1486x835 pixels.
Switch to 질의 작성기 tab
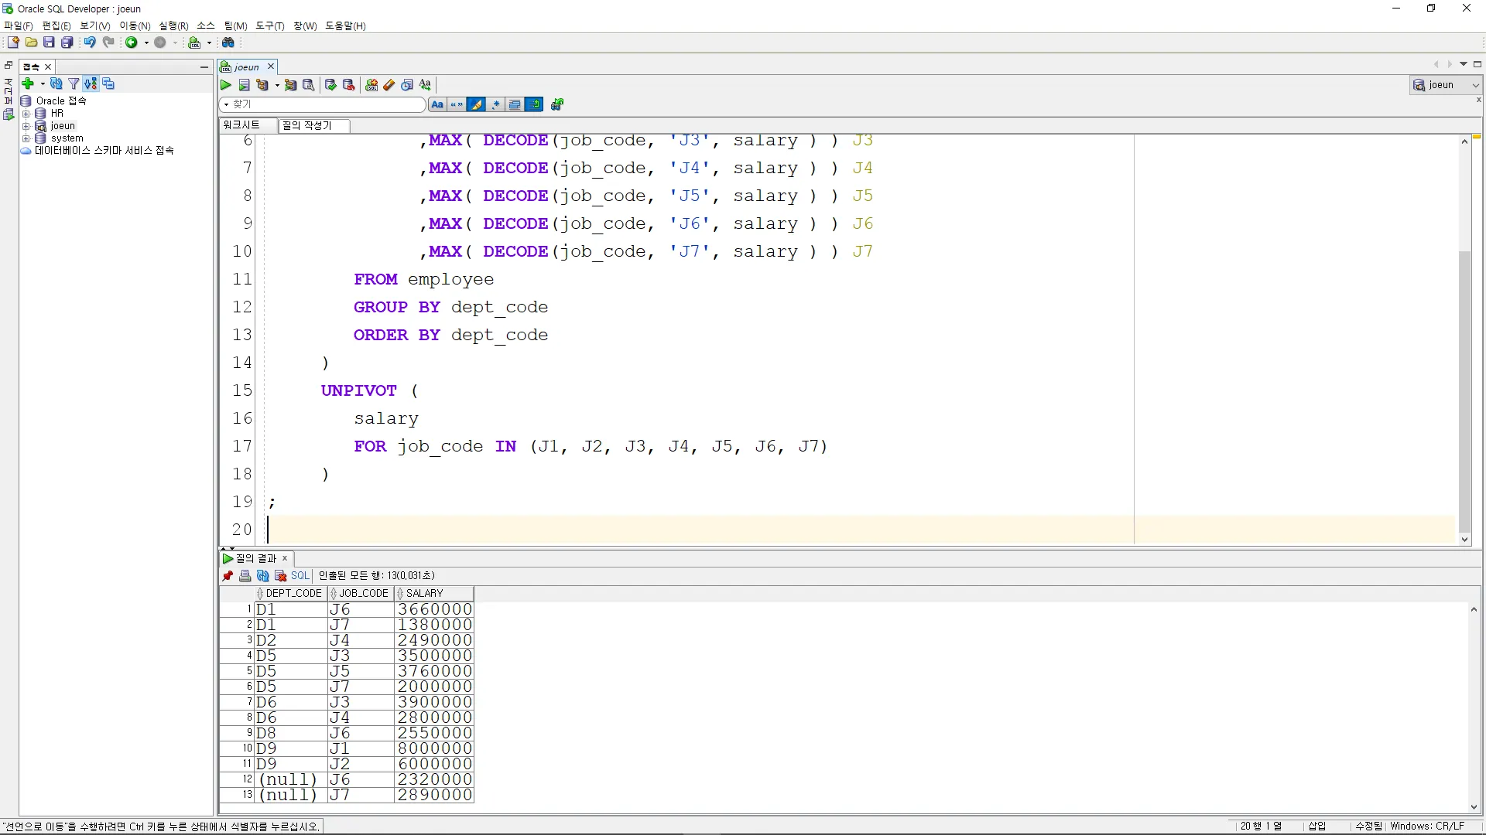pos(307,125)
